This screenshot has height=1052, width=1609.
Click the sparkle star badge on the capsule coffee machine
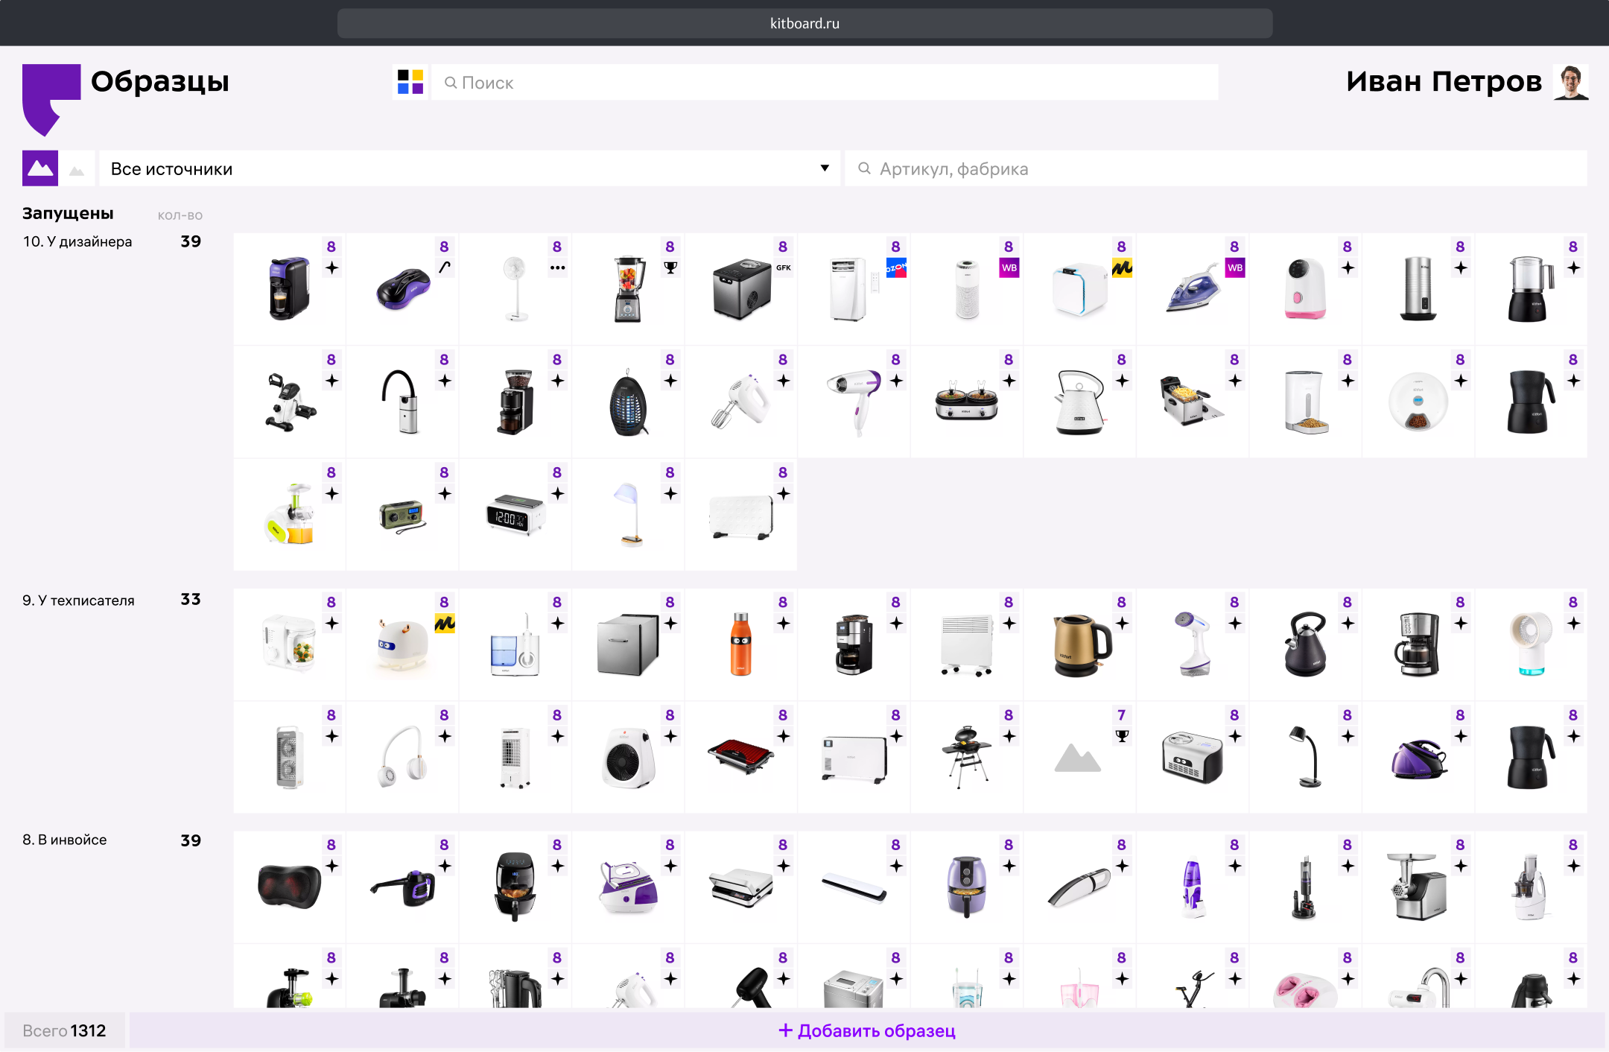(x=332, y=267)
